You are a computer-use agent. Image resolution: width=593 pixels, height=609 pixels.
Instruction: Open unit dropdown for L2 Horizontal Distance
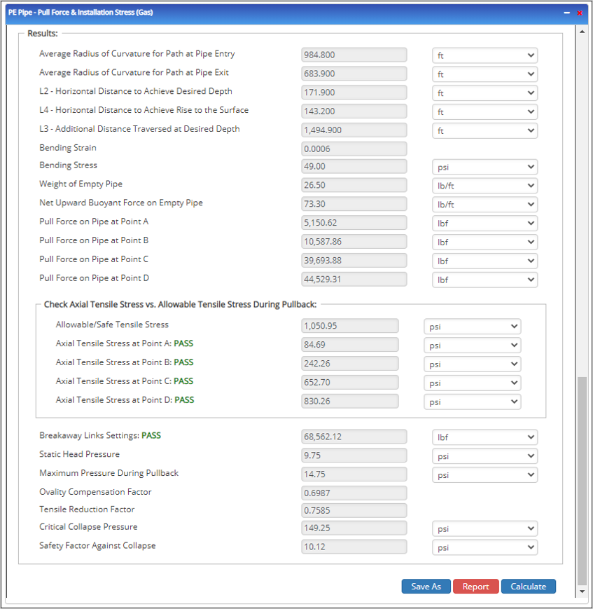[x=484, y=93]
